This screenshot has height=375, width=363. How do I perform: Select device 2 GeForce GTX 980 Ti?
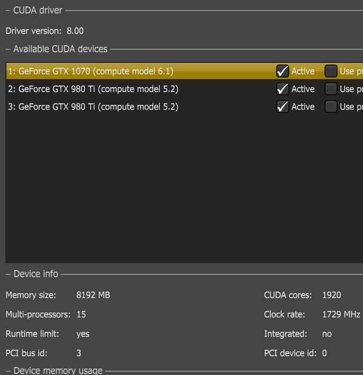(x=93, y=89)
